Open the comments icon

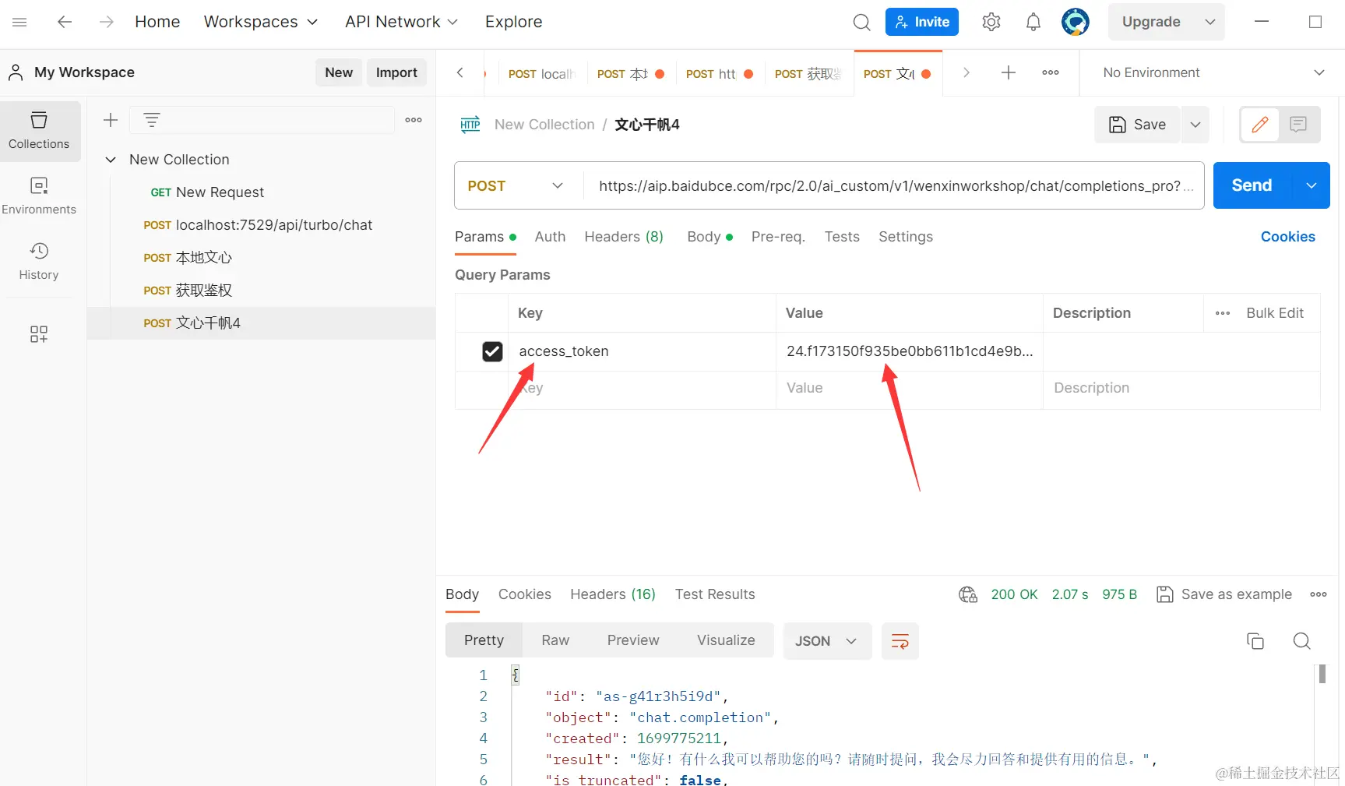(1298, 125)
